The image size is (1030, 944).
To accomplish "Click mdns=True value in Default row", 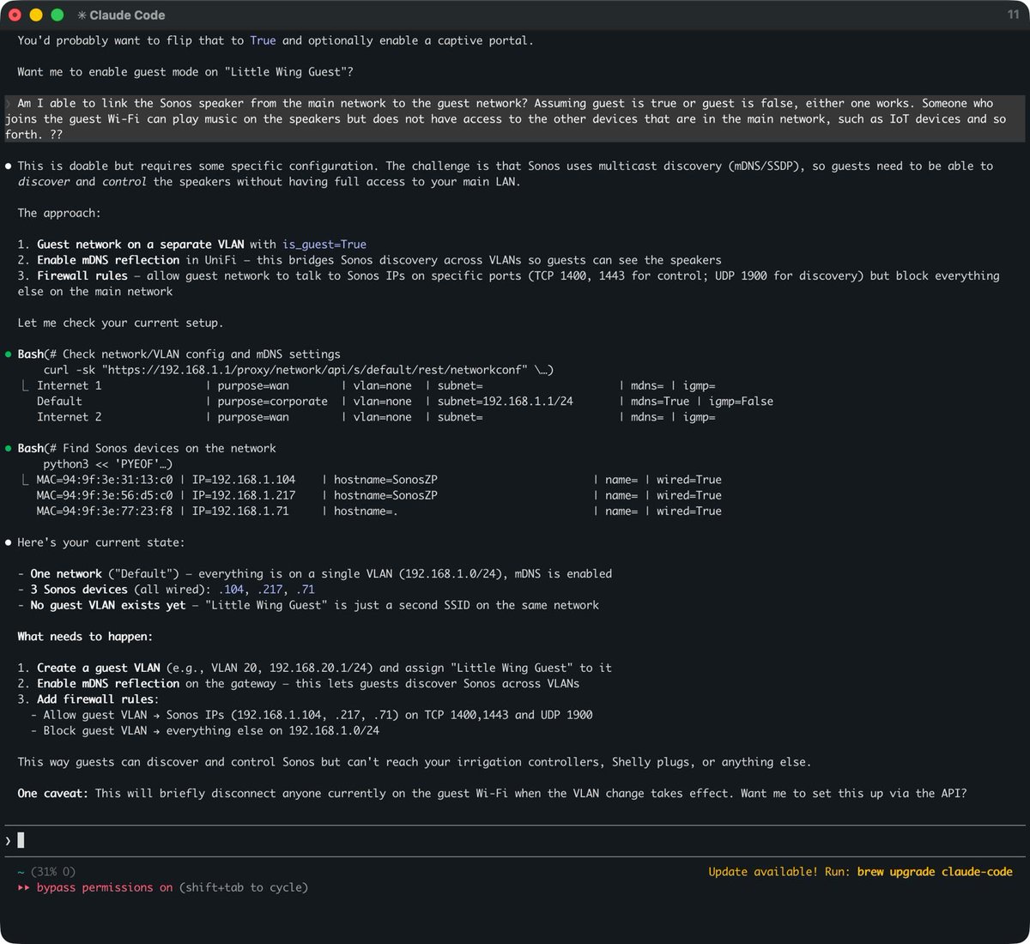I will click(660, 401).
